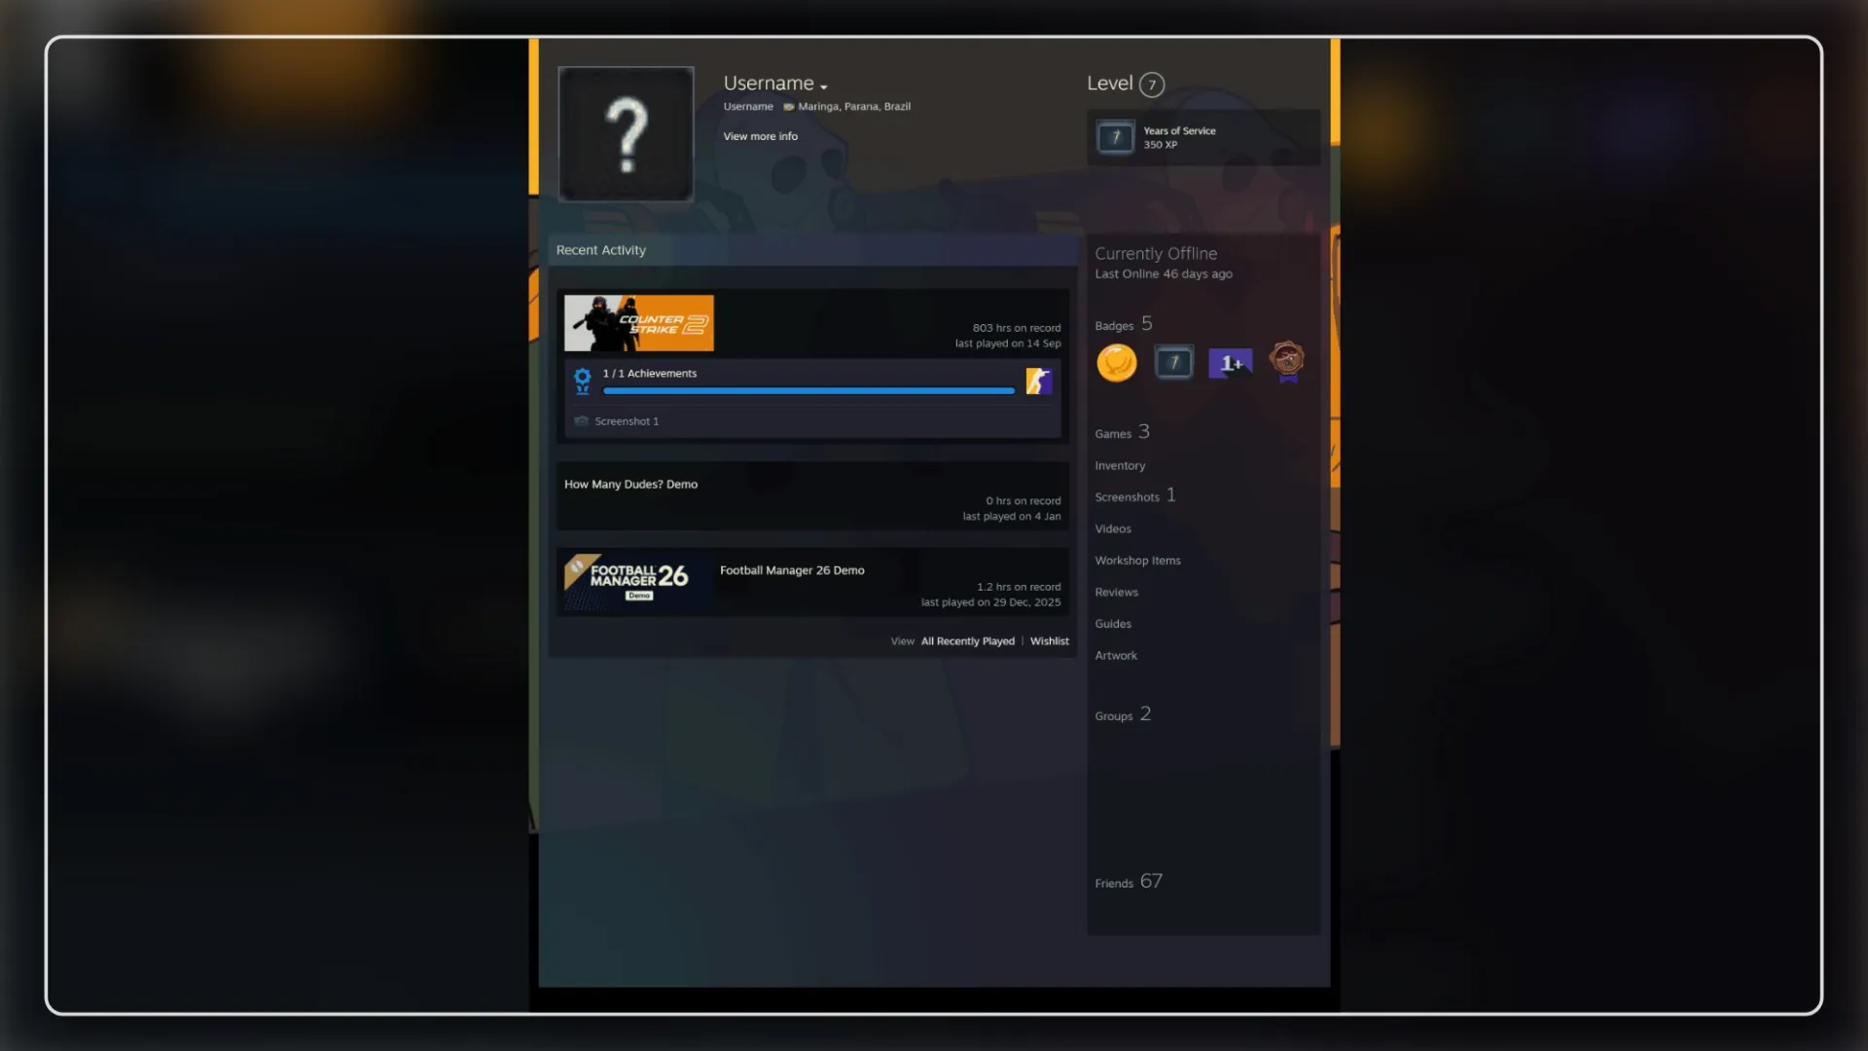Image resolution: width=1868 pixels, height=1051 pixels.
Task: Open the Groups 2 link
Action: coord(1123,714)
